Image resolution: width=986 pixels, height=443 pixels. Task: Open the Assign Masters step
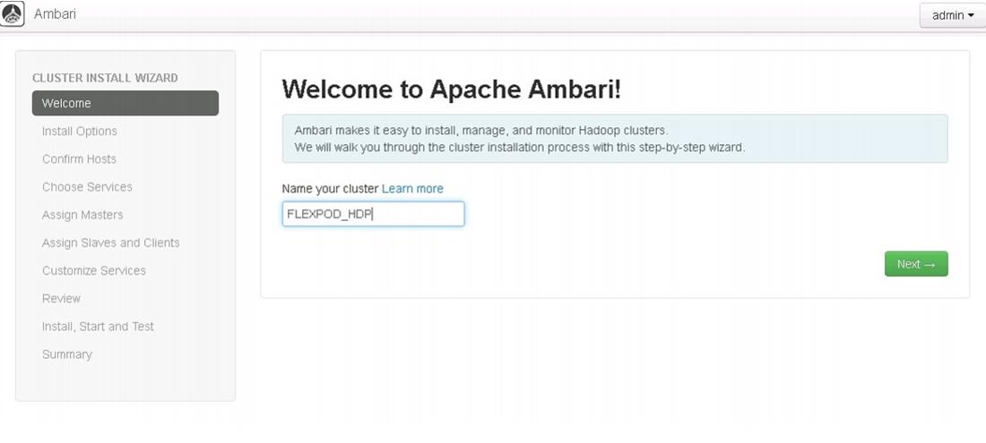click(x=82, y=215)
